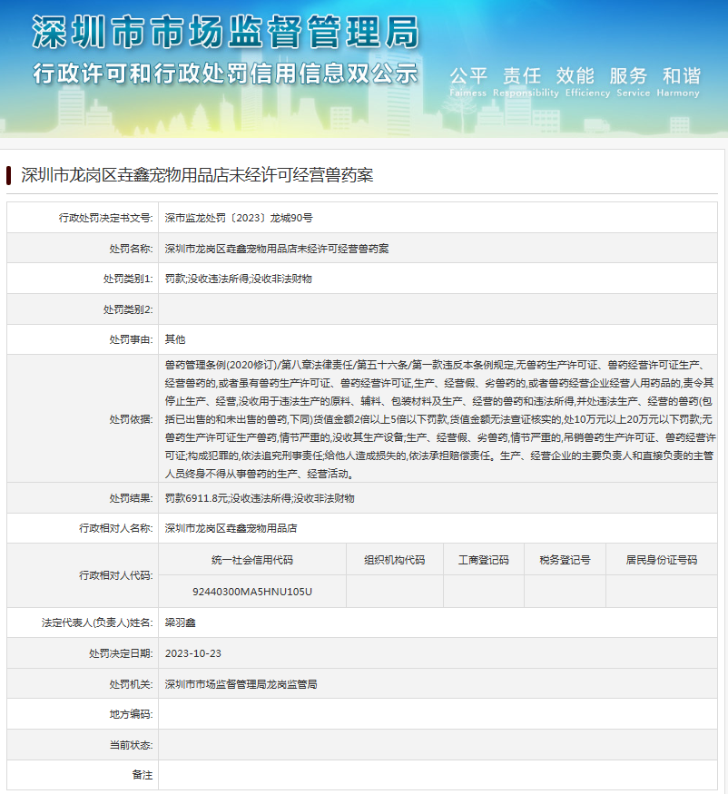Select the 处罚类别1 value 罚款;没收违法所得;没收非法财物
Viewport: 728px width, 794px height.
tap(238, 279)
